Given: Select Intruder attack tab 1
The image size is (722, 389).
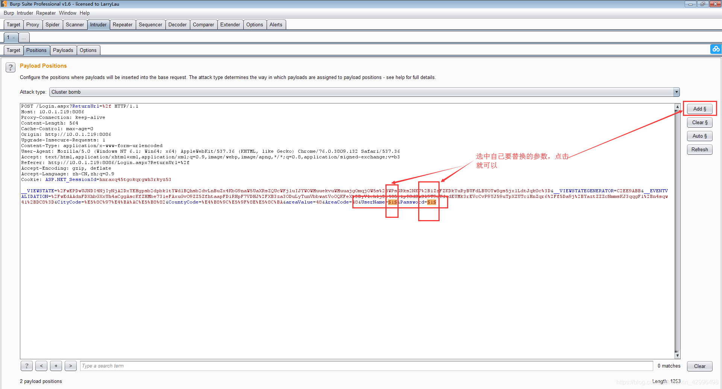Looking at the screenshot, I should click(8, 38).
